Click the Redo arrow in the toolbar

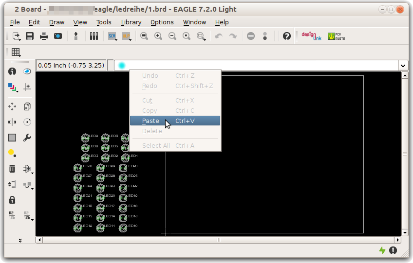tap(233, 36)
